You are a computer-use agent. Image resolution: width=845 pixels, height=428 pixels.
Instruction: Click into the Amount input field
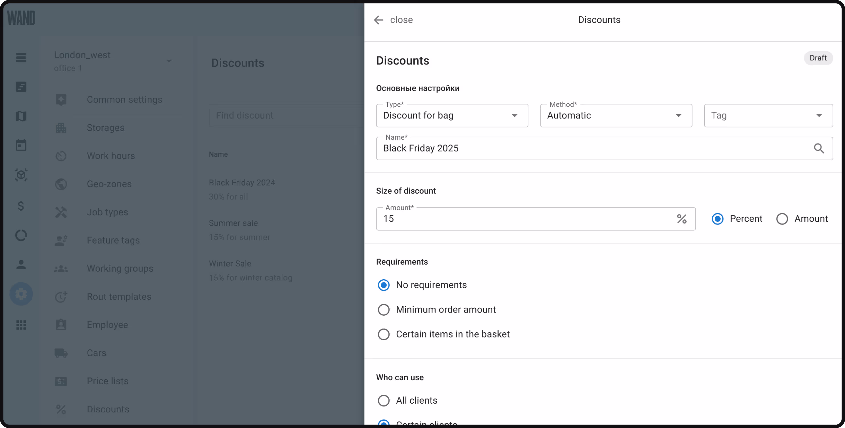[525, 219]
